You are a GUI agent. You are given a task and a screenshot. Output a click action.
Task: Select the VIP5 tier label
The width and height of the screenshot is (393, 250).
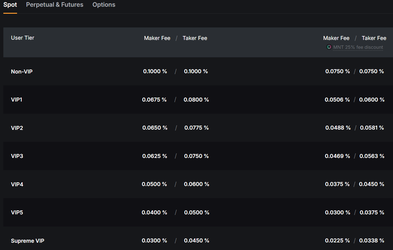[x=17, y=212]
